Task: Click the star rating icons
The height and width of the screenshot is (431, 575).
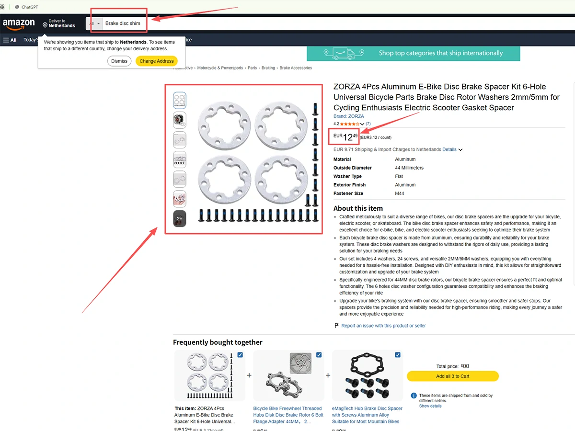Action: click(x=350, y=124)
